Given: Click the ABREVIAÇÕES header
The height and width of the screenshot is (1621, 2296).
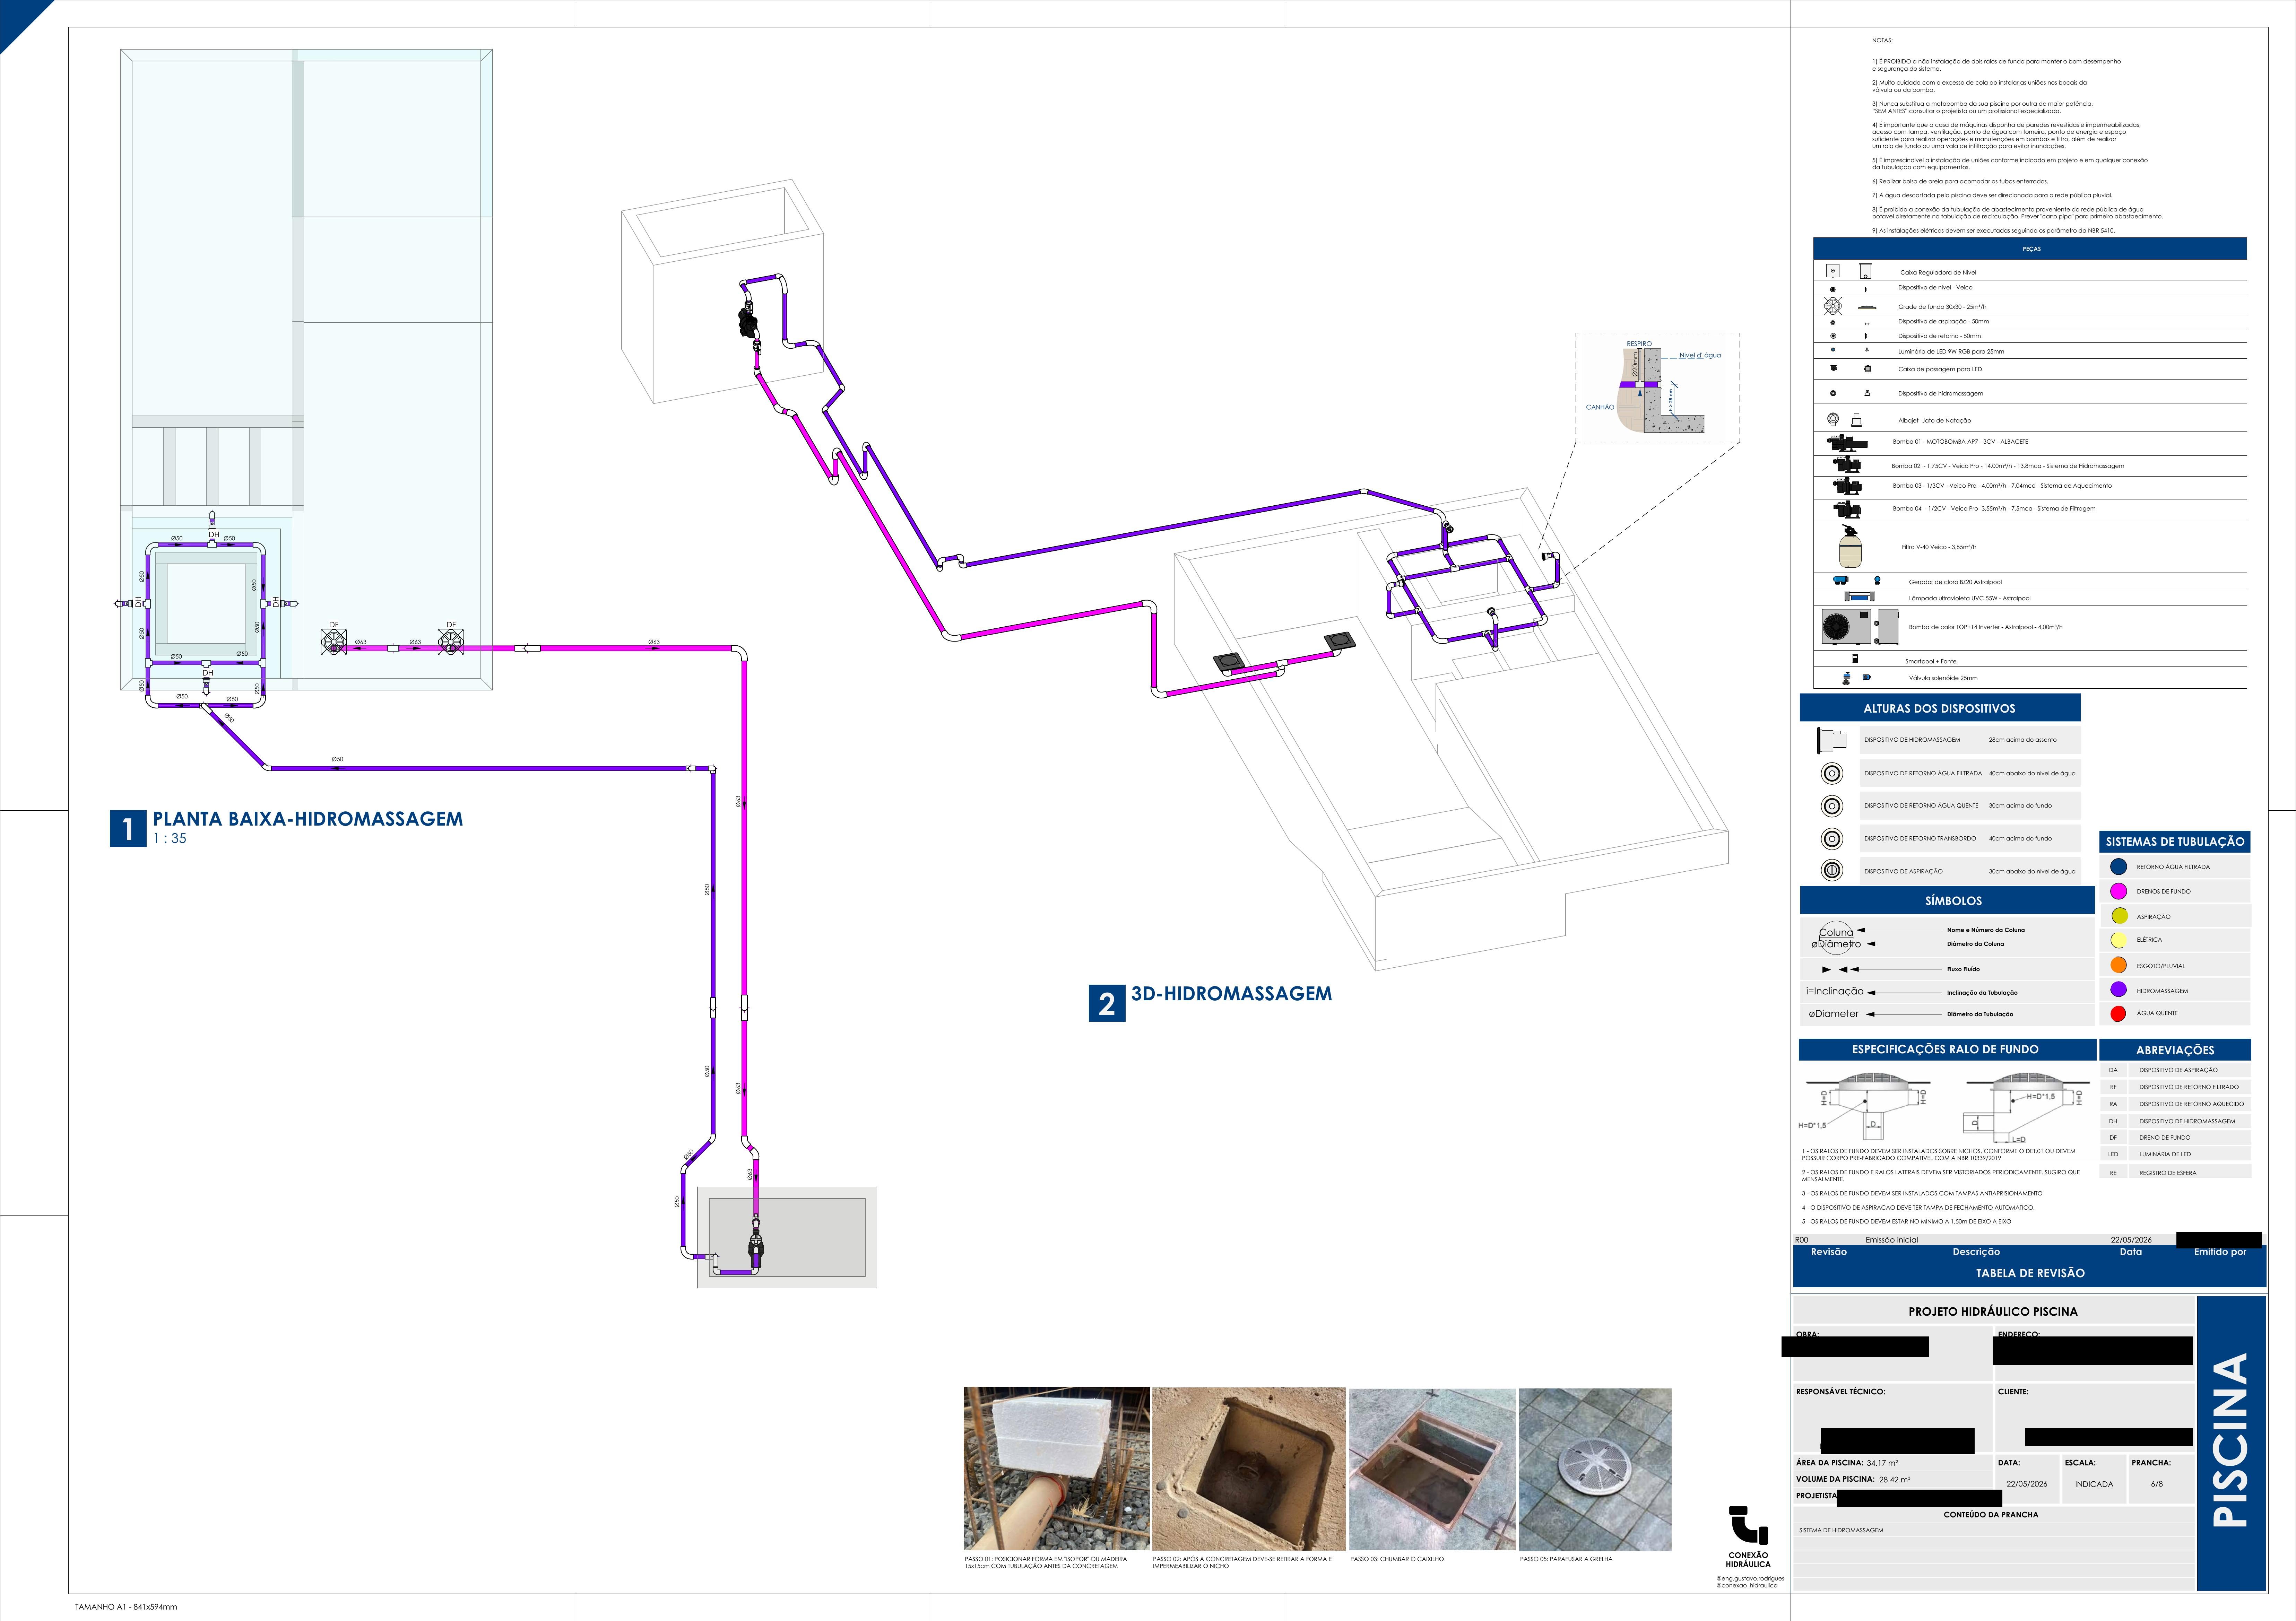Looking at the screenshot, I should [x=2175, y=1050].
